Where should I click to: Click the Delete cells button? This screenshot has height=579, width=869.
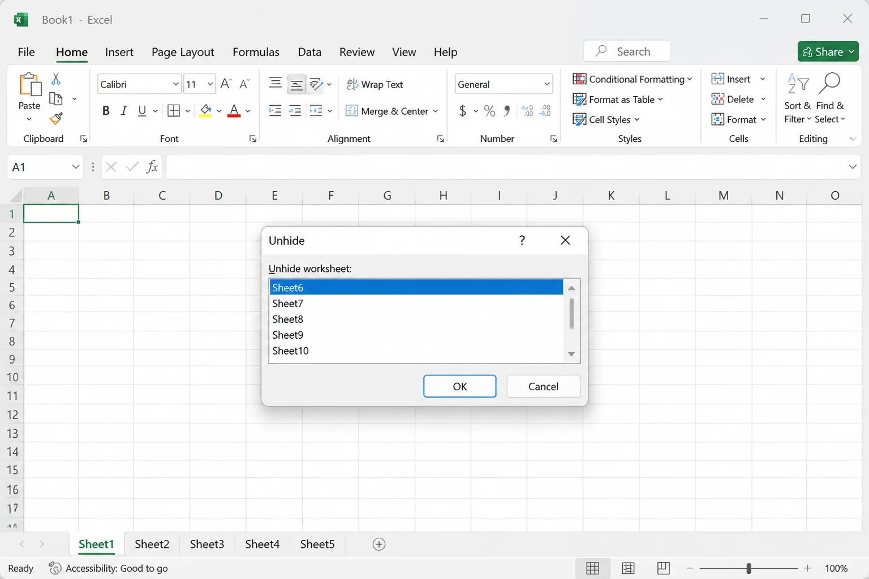point(733,100)
